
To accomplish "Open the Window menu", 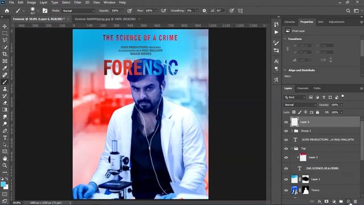I will point(109,2).
